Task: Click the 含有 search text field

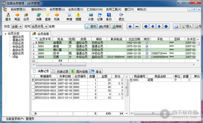Action: click(70, 26)
